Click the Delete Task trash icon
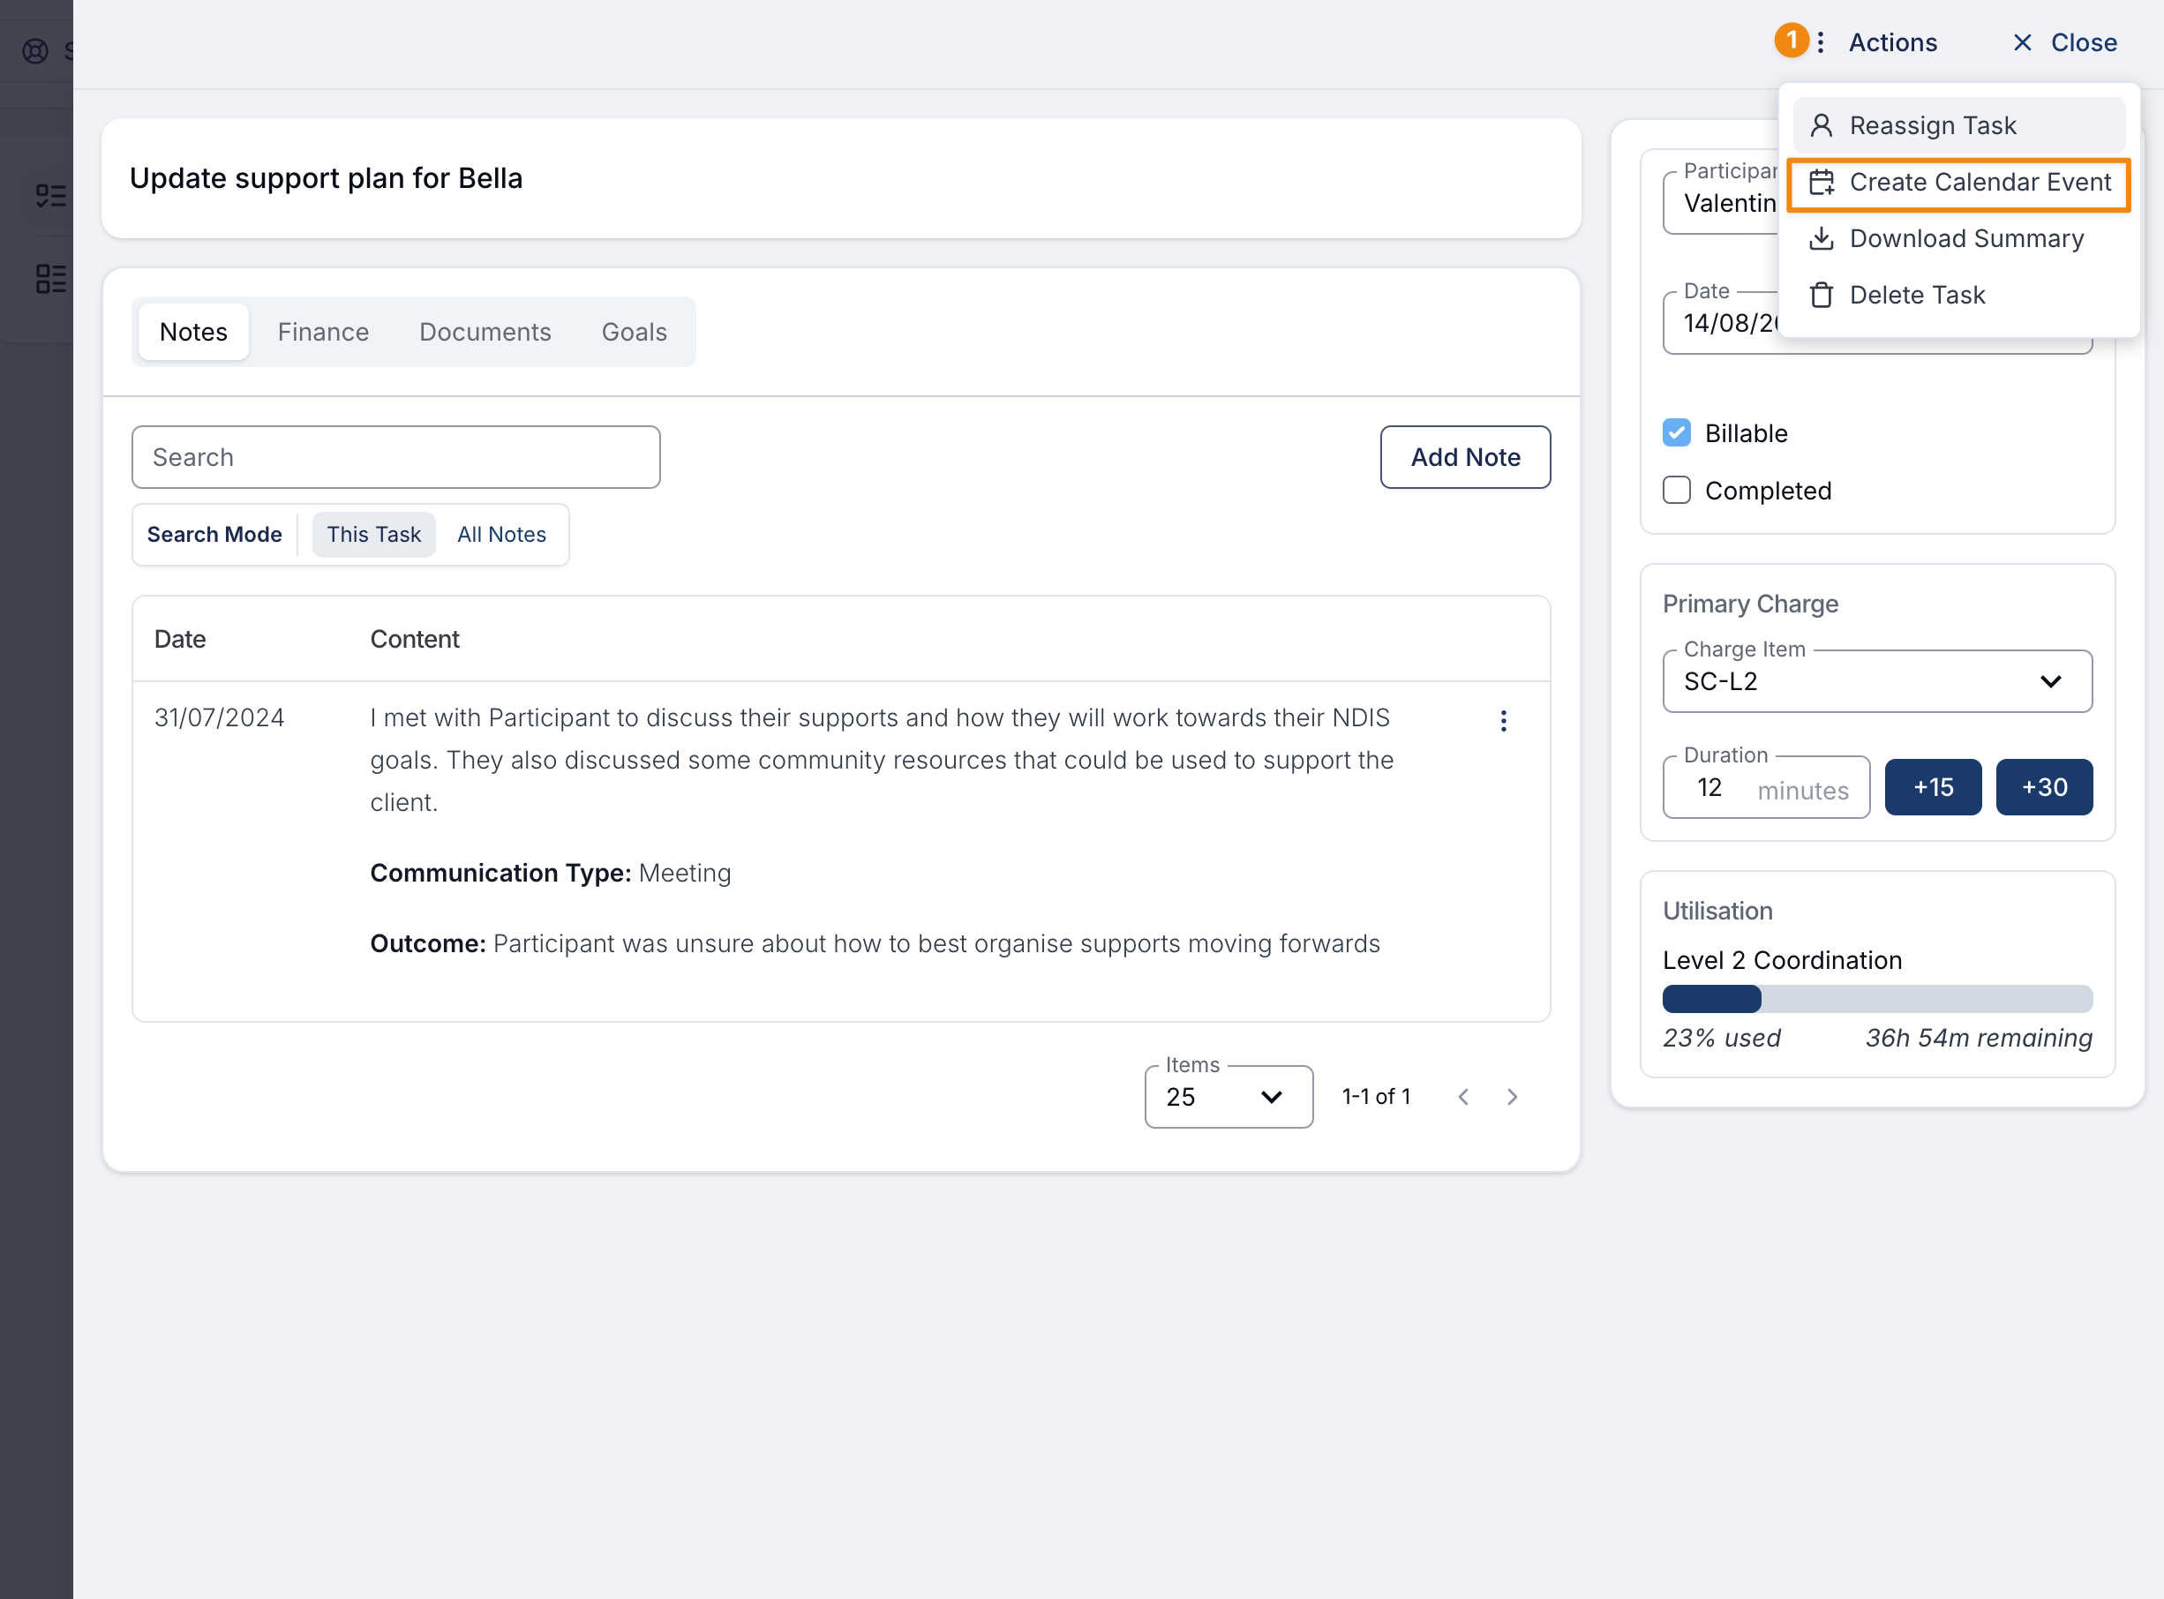The height and width of the screenshot is (1599, 2164). click(1821, 296)
